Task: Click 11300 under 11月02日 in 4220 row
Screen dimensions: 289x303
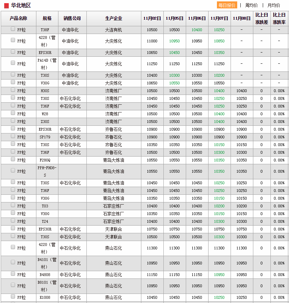Action: tap(152, 248)
